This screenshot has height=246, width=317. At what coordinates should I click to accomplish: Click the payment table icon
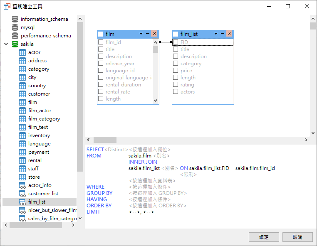coord(22,152)
